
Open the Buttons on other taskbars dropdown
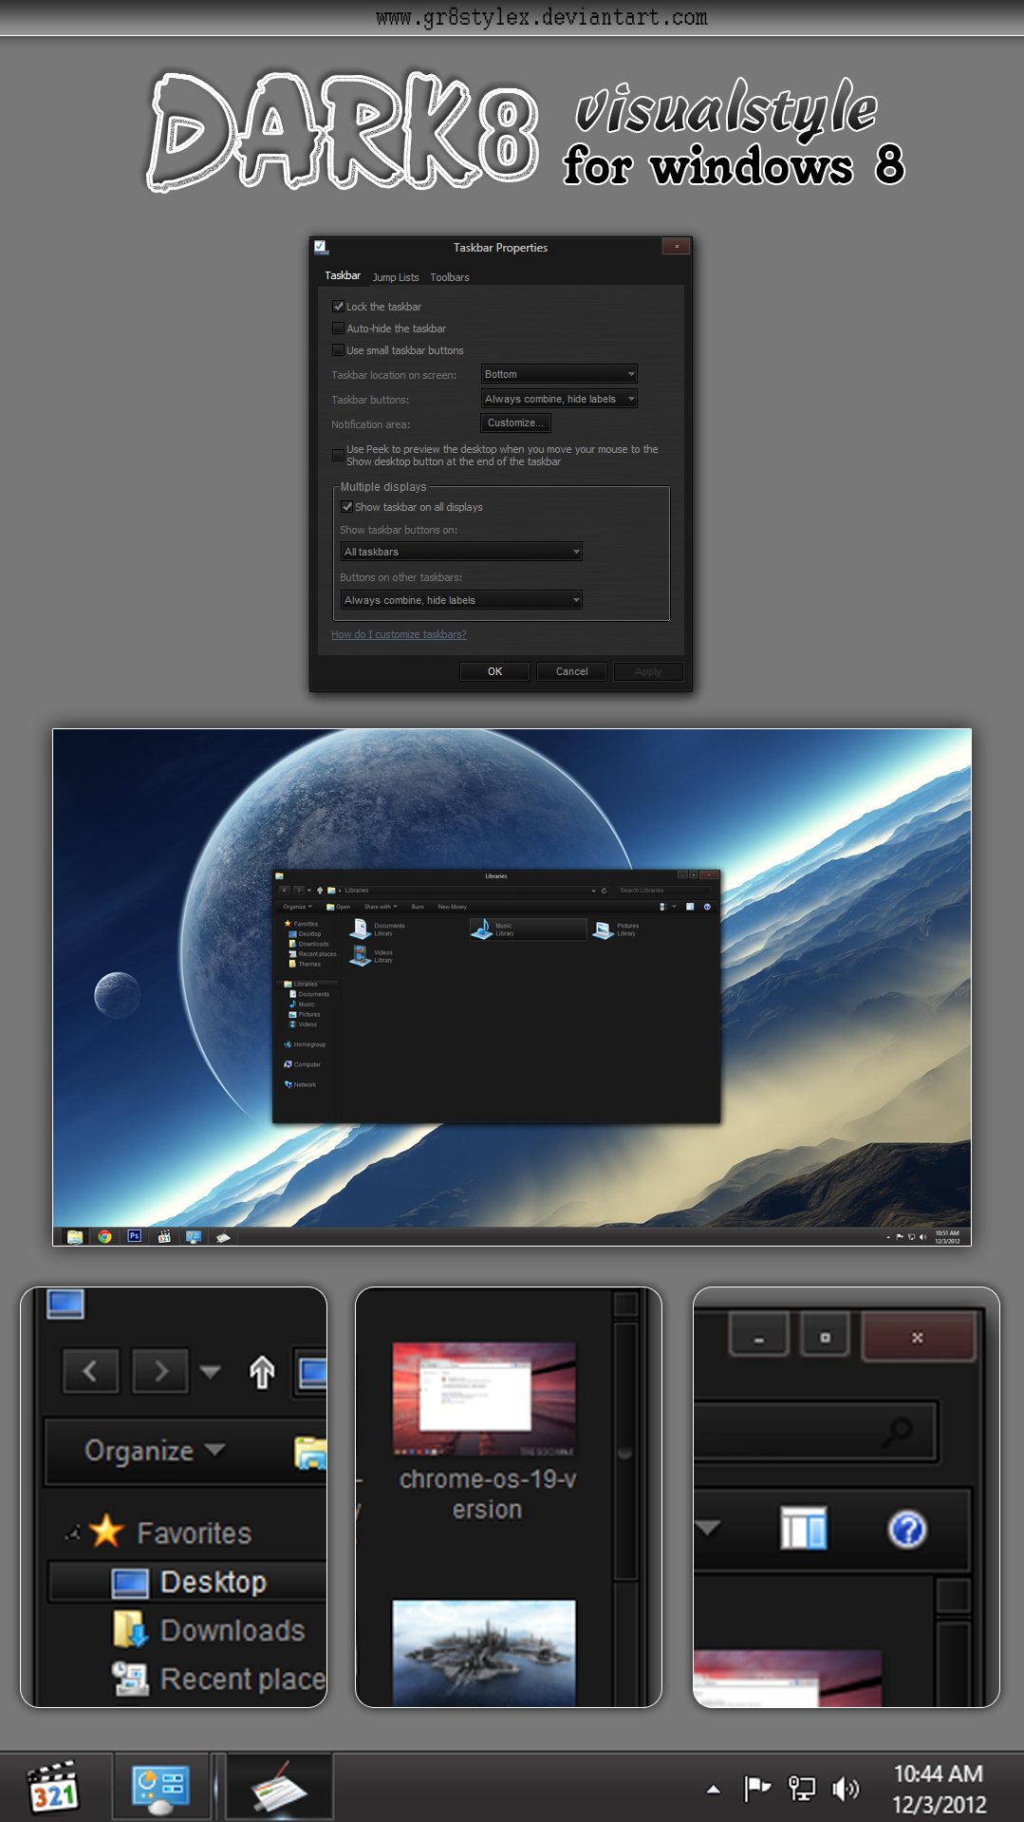coord(461,600)
